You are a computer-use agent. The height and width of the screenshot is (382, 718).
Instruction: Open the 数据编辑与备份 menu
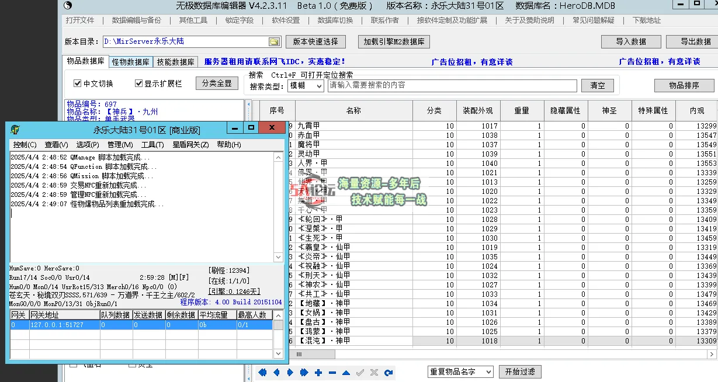click(x=137, y=20)
